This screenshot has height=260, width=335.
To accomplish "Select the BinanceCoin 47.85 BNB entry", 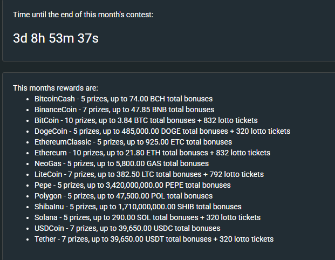I will 124,110.
